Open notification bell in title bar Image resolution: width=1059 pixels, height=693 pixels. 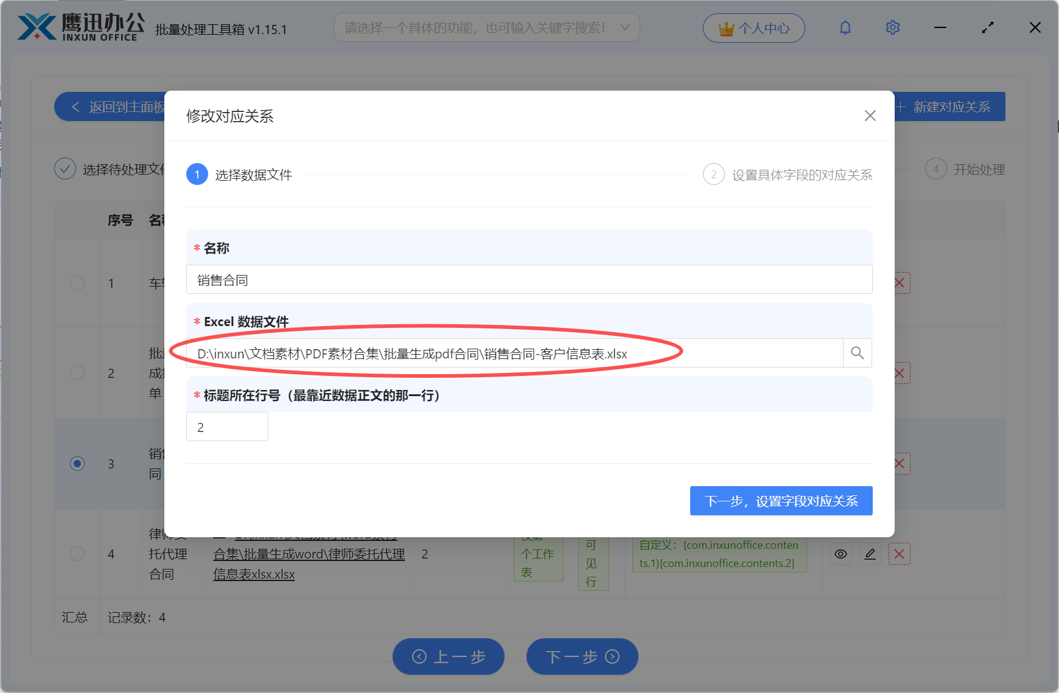pos(845,27)
